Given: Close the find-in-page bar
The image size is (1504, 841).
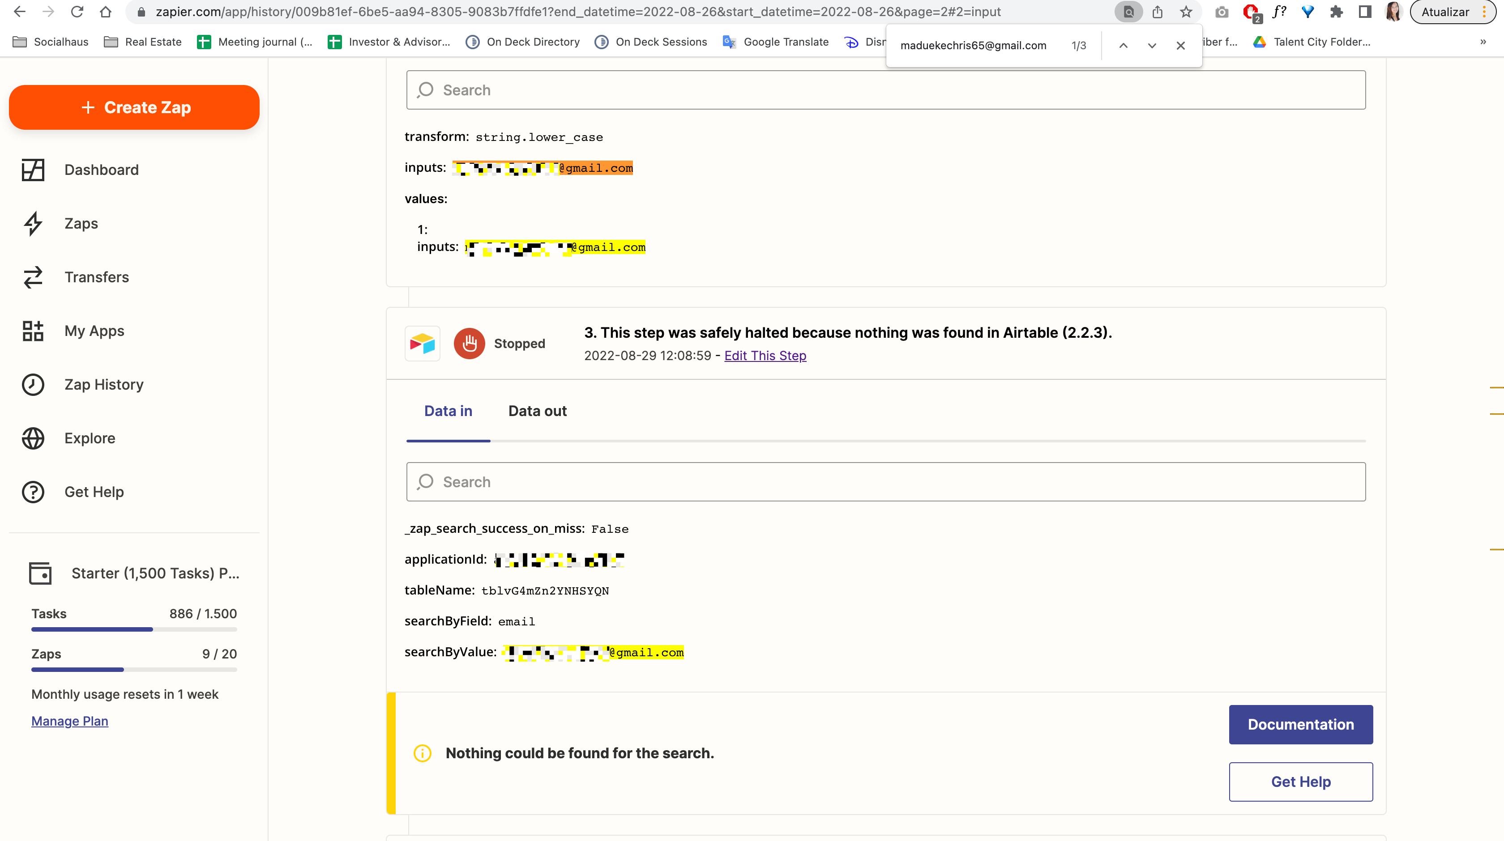Looking at the screenshot, I should pos(1180,46).
